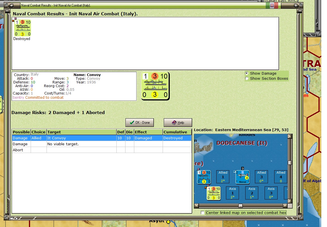Click the map panel vertical scroll thumb
Viewport: 327px width, 227px height.
[x=290, y=163]
